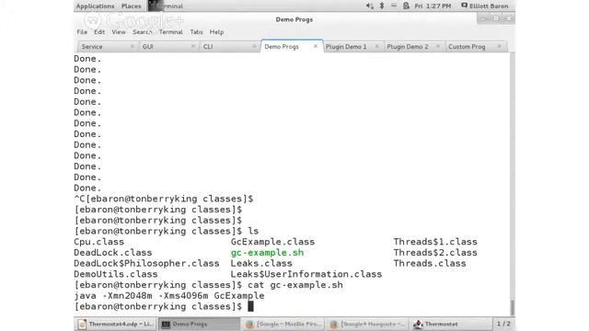Open the Applications menu in top panel
Viewport: 589px width, 331px height.
pos(95,6)
